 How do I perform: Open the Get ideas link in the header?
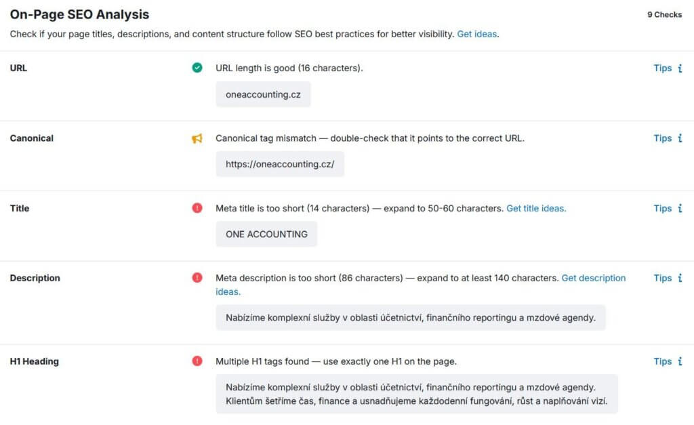coord(477,33)
